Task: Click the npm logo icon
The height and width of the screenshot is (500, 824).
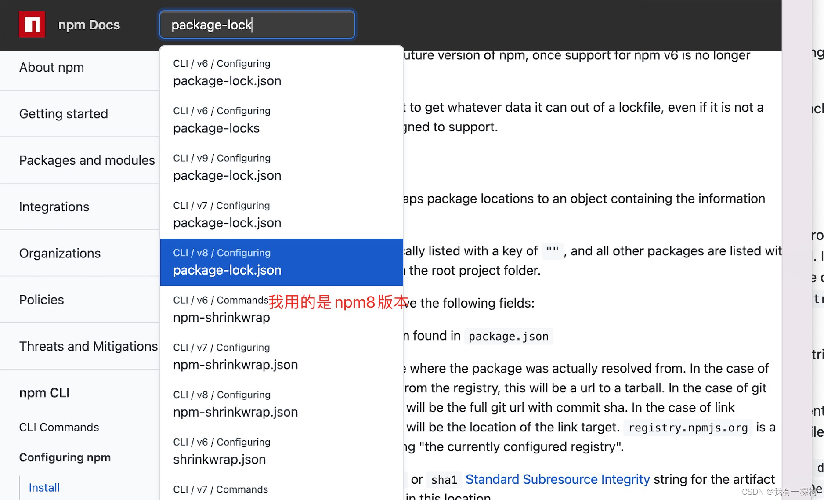Action: point(32,25)
